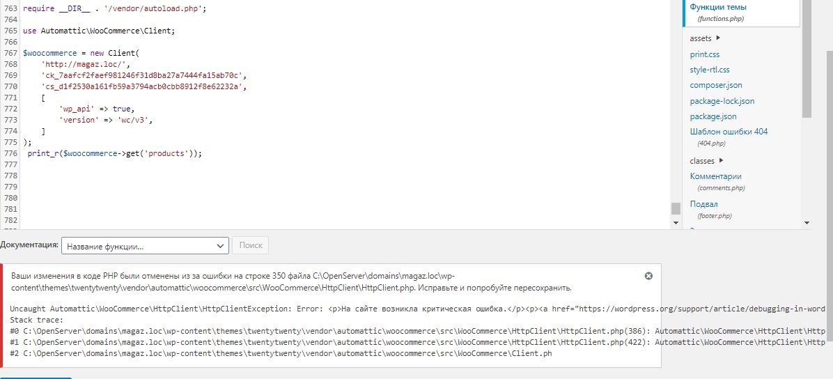
Task: Click the file list scroll down arrow
Action: click(x=807, y=223)
